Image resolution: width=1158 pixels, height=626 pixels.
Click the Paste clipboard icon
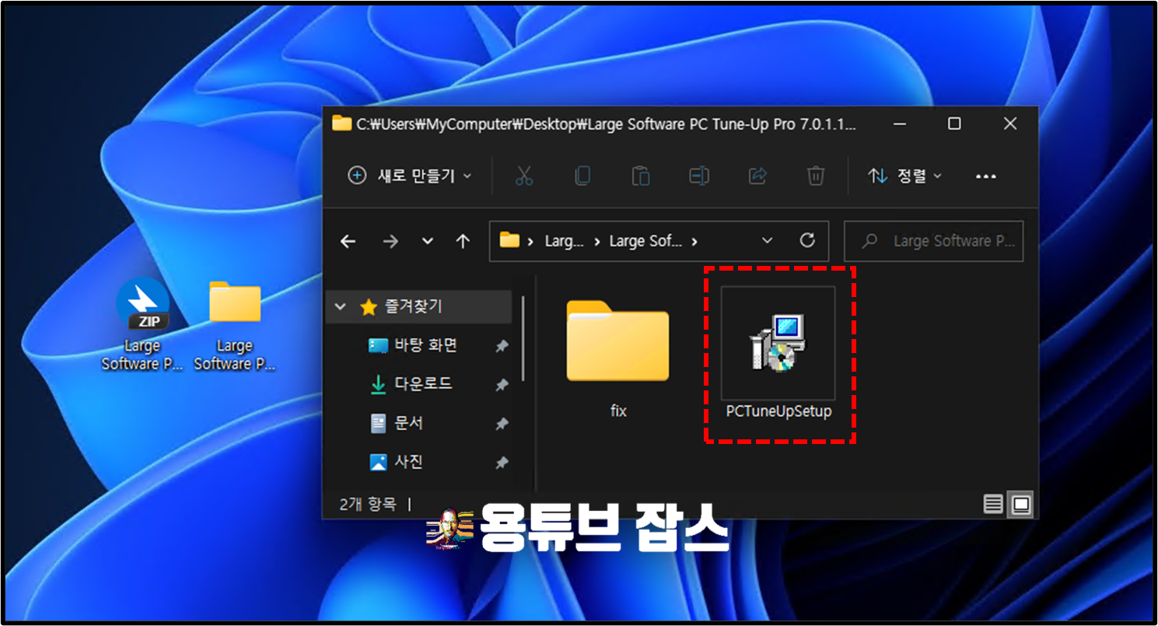point(641,176)
